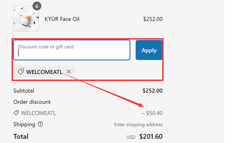The image size is (250, 143).
Task: Click the bold subtotal amount $252.00
Action: coord(152,91)
